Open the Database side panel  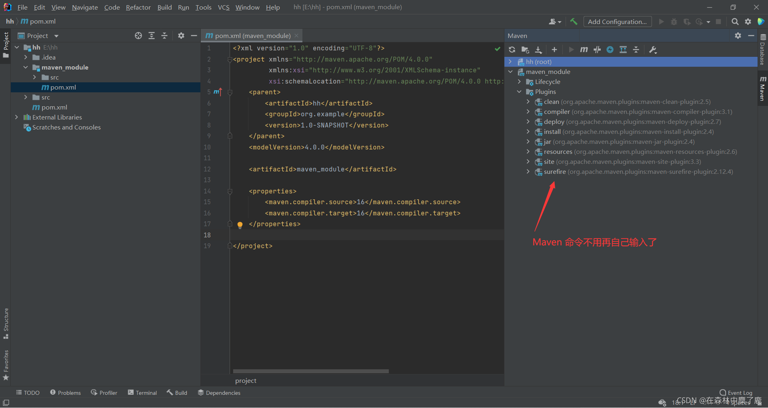763,49
